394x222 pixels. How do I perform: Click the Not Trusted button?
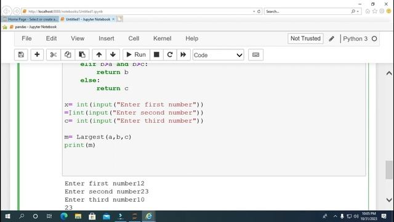point(305,38)
